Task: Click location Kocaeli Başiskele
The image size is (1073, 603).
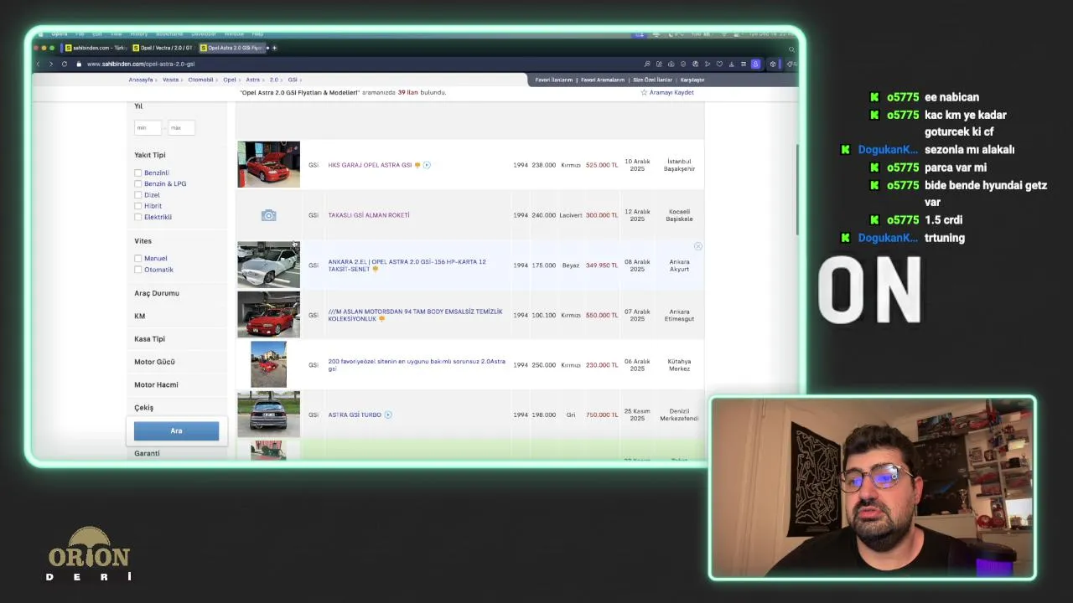Action: [679, 215]
